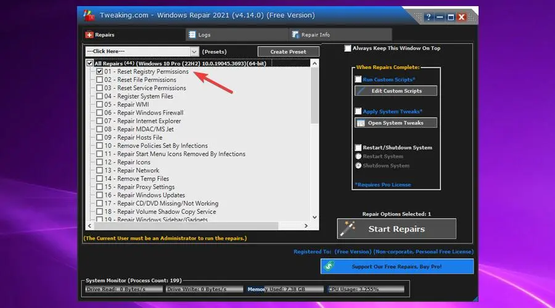The width and height of the screenshot is (555, 308).
Task: Check 04 Register System Files
Action: tap(99, 96)
